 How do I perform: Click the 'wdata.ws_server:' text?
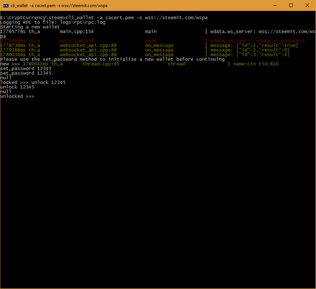click(x=233, y=32)
